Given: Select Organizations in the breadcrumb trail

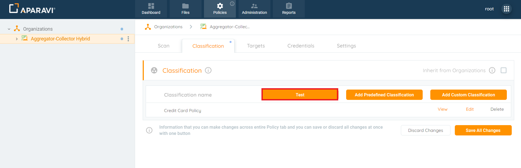Looking at the screenshot, I should tap(168, 27).
